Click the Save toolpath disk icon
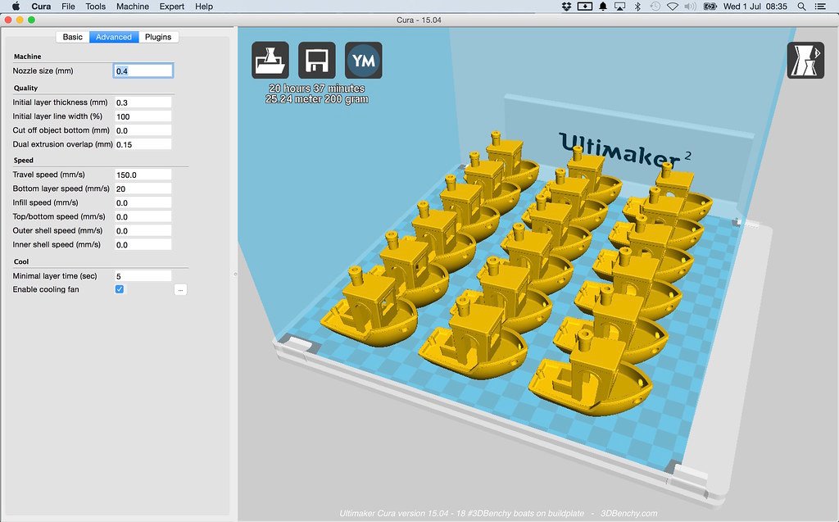 tap(316, 60)
